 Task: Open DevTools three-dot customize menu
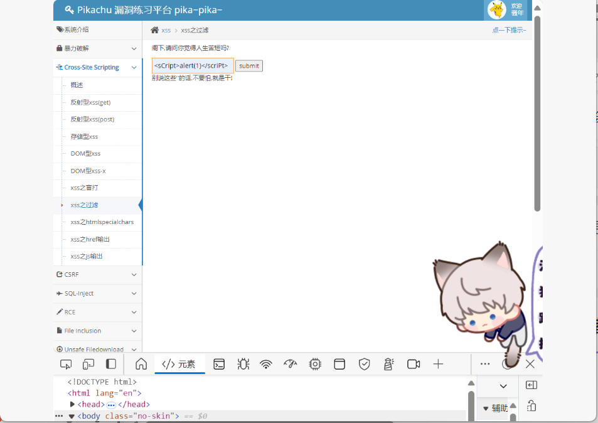(485, 364)
